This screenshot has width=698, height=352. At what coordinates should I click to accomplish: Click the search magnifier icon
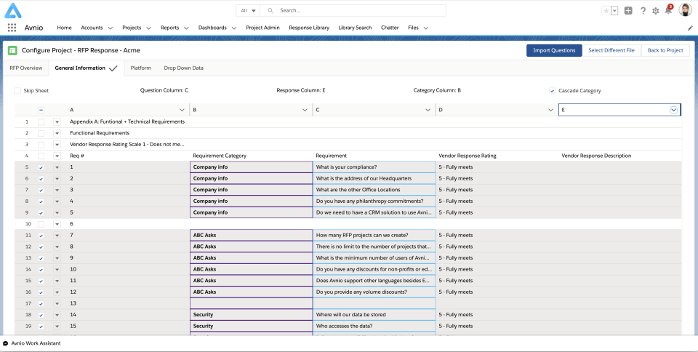click(x=270, y=11)
